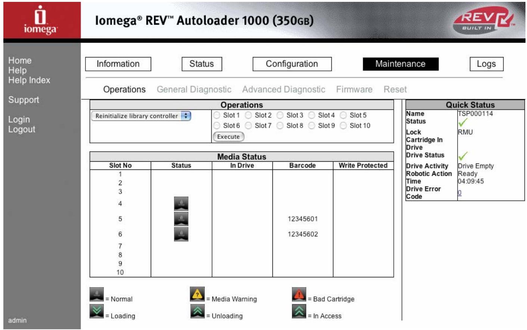The image size is (527, 330).
Task: Select the Slot 2 radio button
Action: (248, 115)
